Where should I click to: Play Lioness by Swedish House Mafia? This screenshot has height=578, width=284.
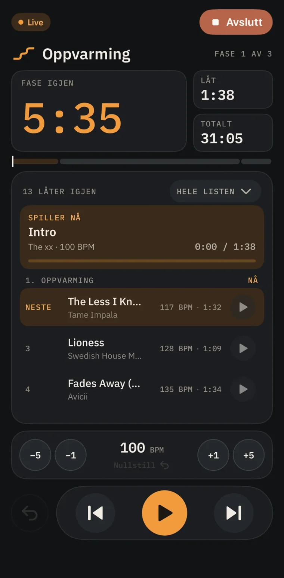pyautogui.click(x=243, y=348)
